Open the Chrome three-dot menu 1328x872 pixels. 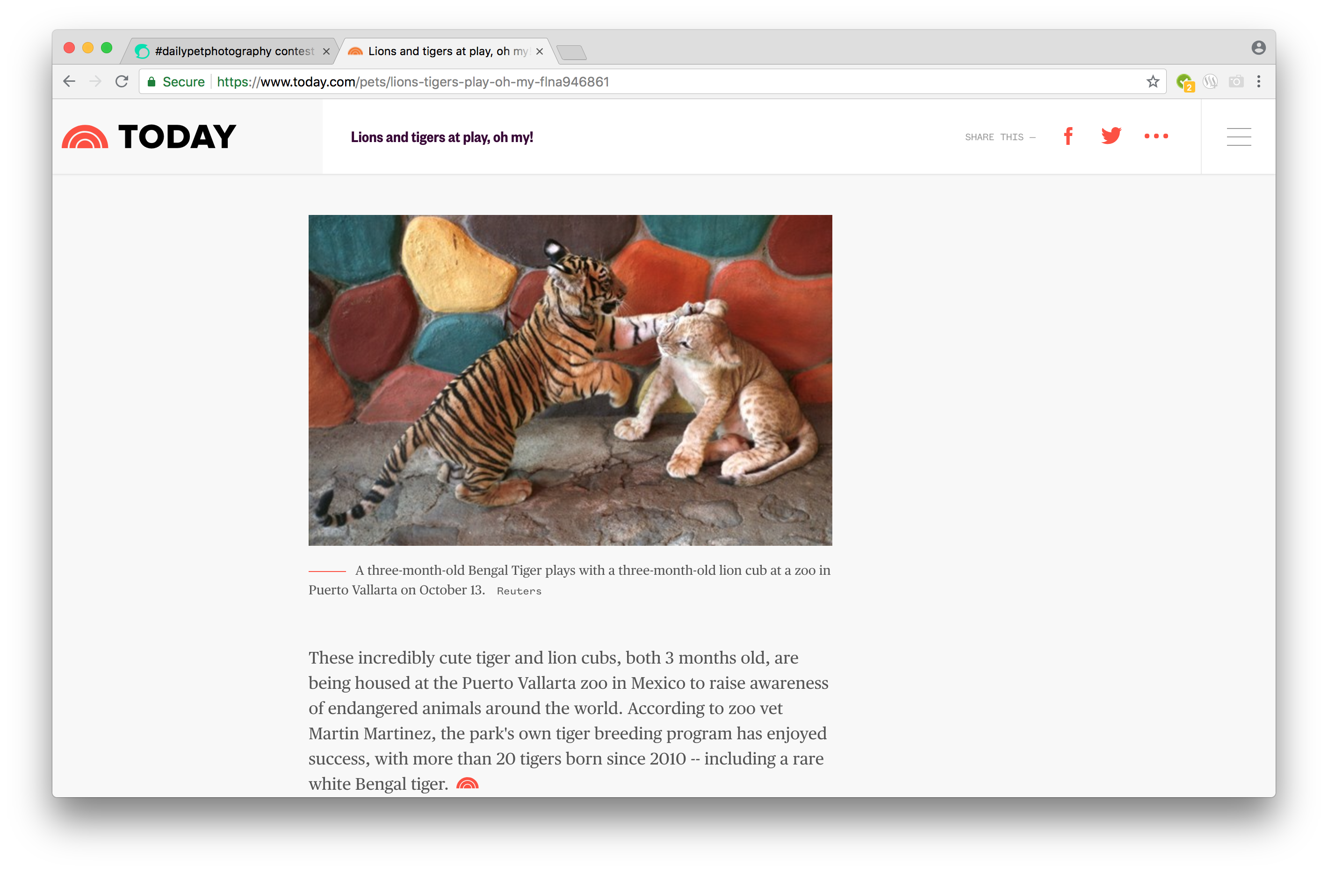[x=1259, y=81]
